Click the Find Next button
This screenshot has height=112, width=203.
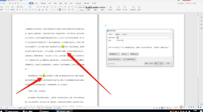coord(158,63)
